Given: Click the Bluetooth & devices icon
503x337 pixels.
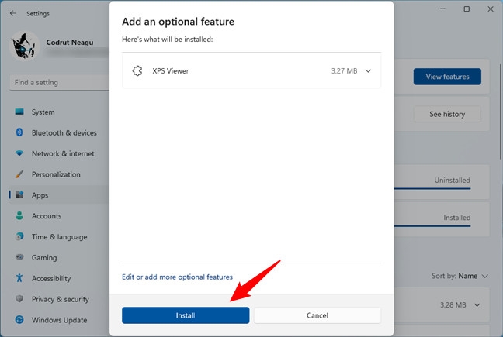Looking at the screenshot, I should pyautogui.click(x=19, y=133).
